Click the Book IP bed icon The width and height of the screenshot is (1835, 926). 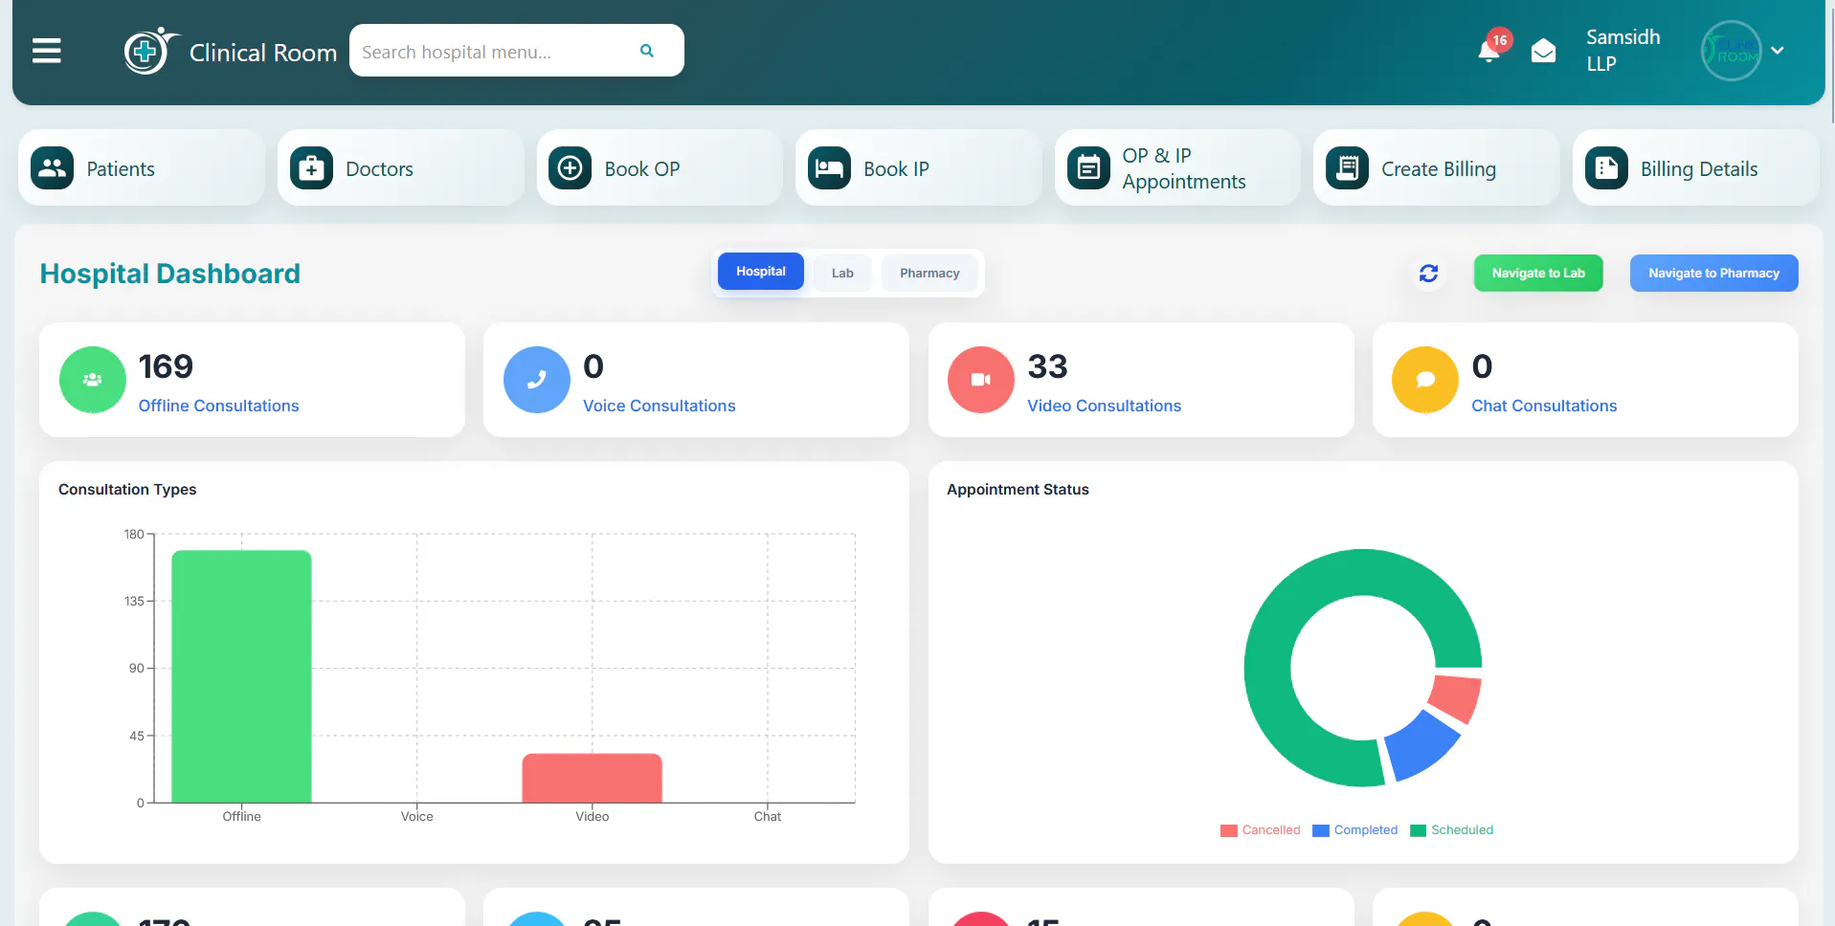829,168
